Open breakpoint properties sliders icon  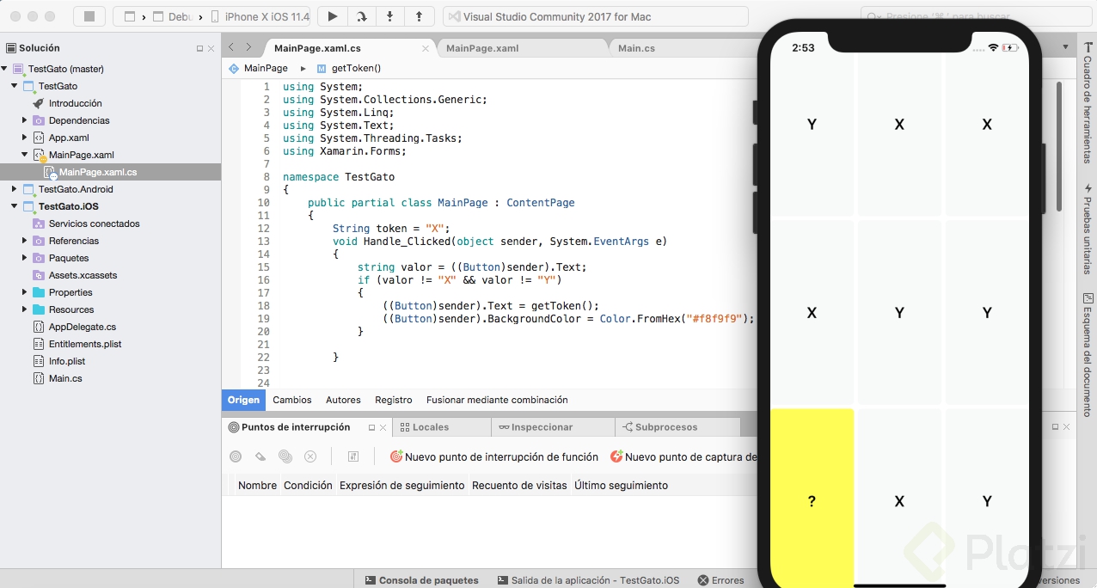352,456
